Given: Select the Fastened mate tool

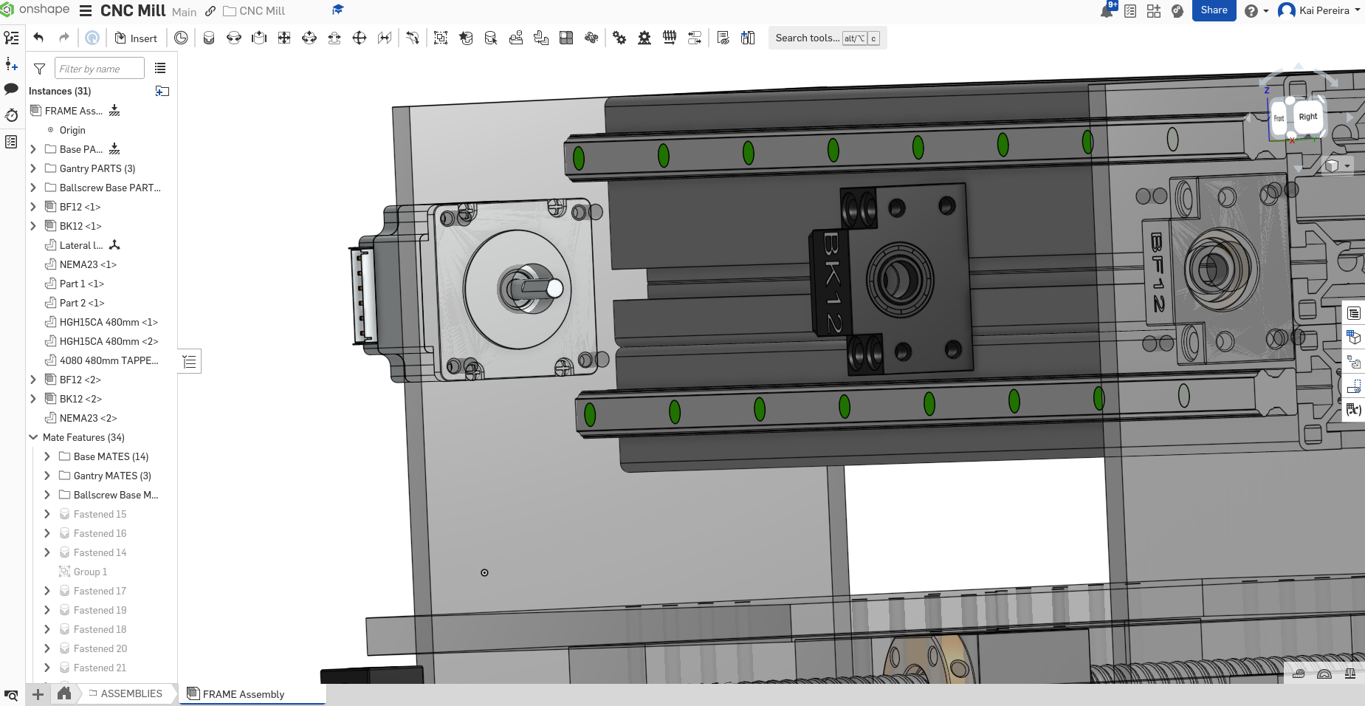Looking at the screenshot, I should (x=209, y=38).
